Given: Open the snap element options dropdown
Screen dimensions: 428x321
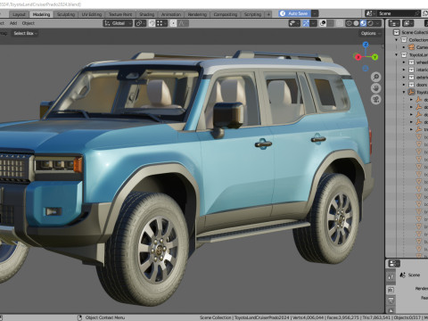Looking at the screenshot, I should pyautogui.click(x=161, y=23).
